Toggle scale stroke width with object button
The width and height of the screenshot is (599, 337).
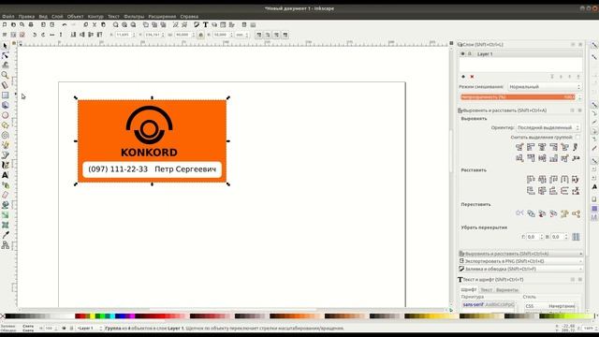click(258, 35)
